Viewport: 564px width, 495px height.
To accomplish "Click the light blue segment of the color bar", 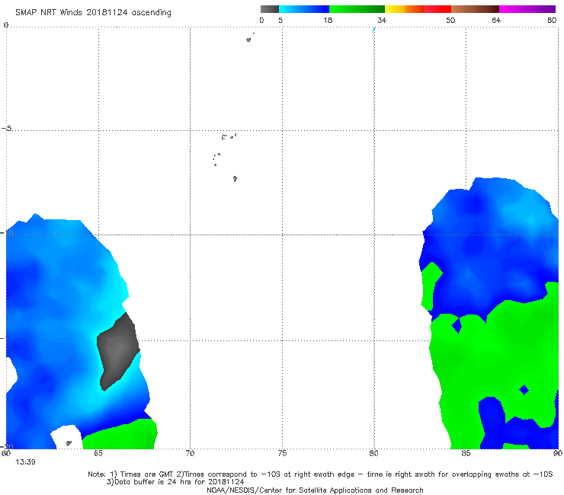I will (x=304, y=9).
